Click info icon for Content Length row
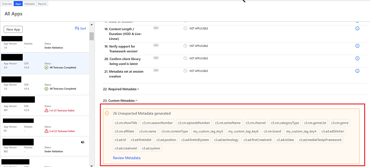Screen dimensions: 370x167 [x=357, y=28]
